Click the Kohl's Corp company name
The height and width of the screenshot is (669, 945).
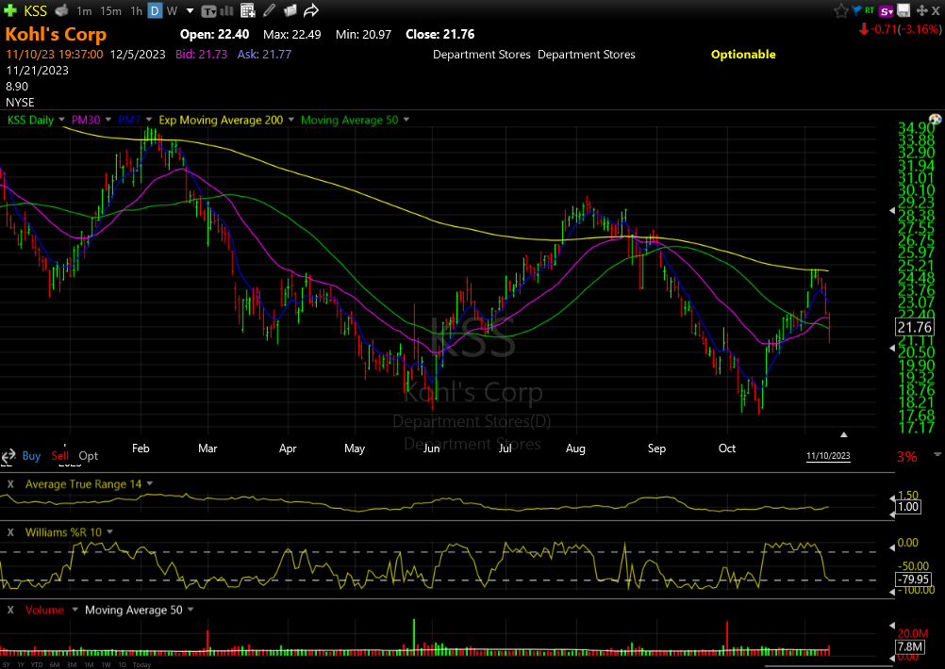point(56,34)
